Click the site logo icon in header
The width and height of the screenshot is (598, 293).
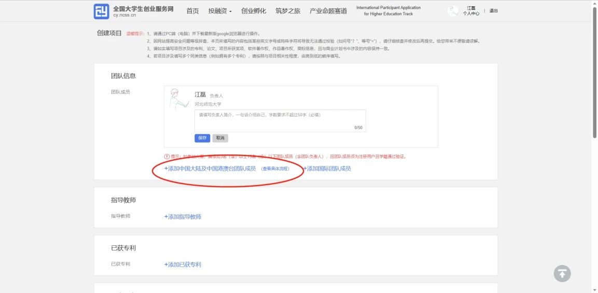(x=102, y=11)
